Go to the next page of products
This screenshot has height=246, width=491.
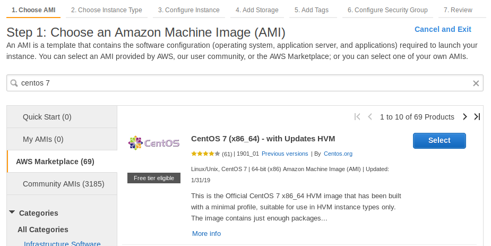pos(465,117)
